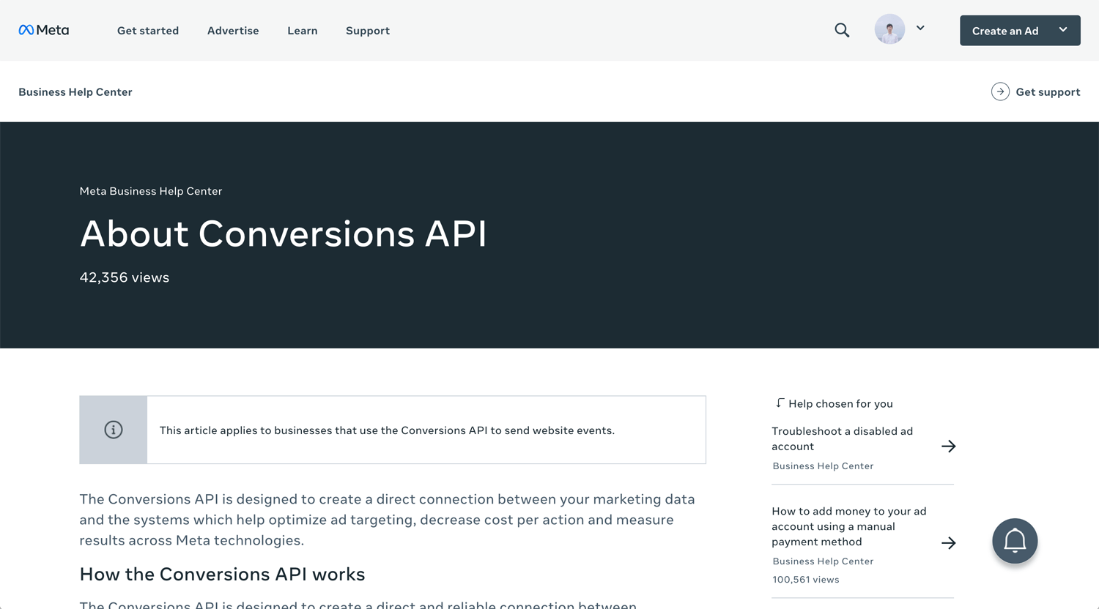Image resolution: width=1099 pixels, height=609 pixels.
Task: Open the search magnifier icon
Action: [x=842, y=30]
